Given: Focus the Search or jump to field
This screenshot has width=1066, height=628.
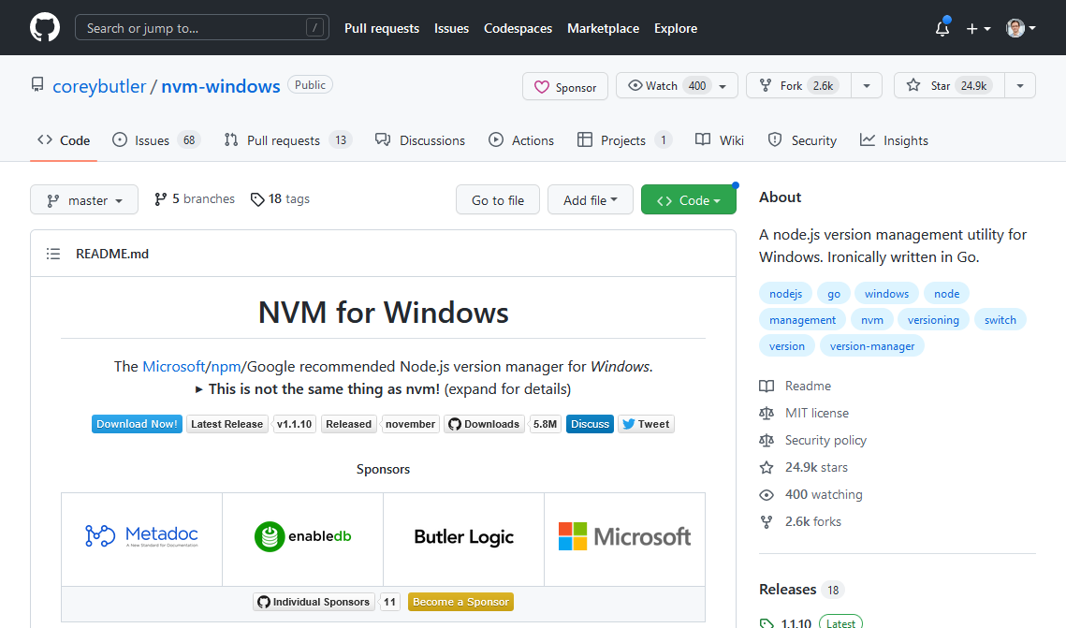Looking at the screenshot, I should pos(202,28).
